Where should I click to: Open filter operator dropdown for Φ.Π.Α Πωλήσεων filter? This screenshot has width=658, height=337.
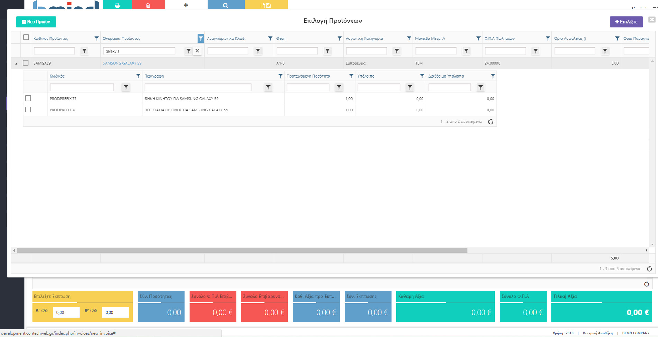(x=536, y=51)
